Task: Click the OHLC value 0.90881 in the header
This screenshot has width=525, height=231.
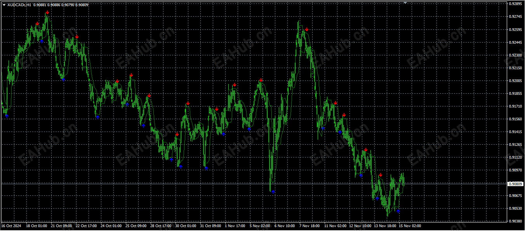Action: [x=39, y=5]
